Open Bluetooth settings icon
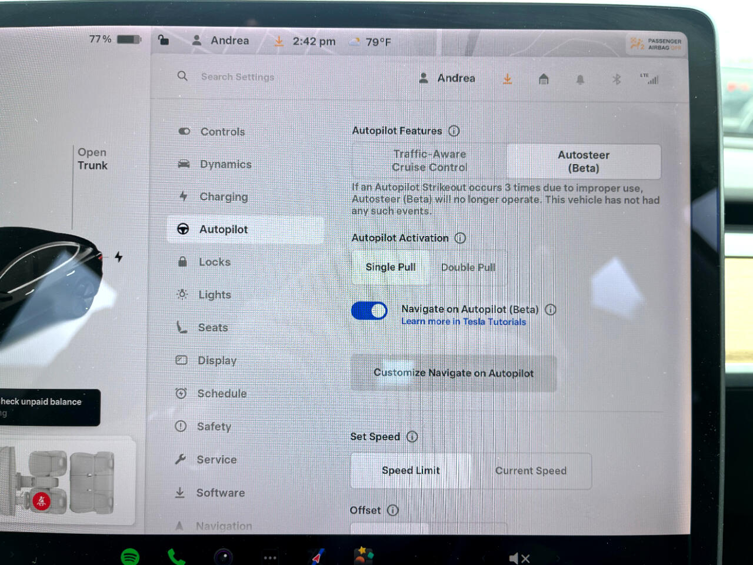 coord(617,79)
